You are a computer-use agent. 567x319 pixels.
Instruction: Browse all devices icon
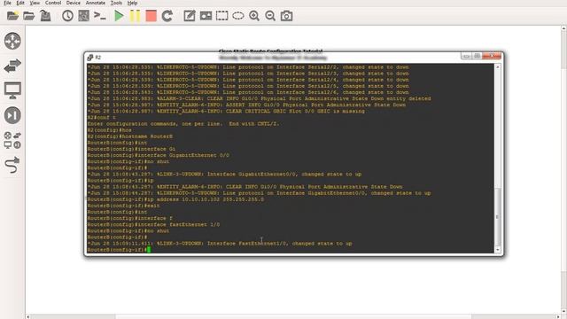coord(12,140)
